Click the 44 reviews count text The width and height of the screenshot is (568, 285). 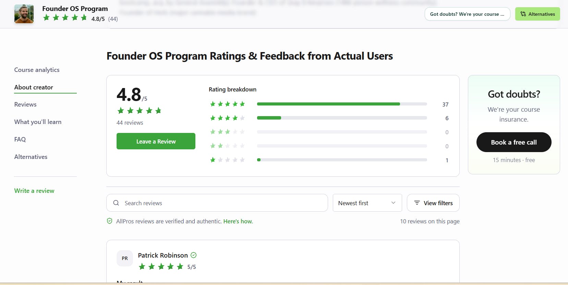click(x=130, y=123)
